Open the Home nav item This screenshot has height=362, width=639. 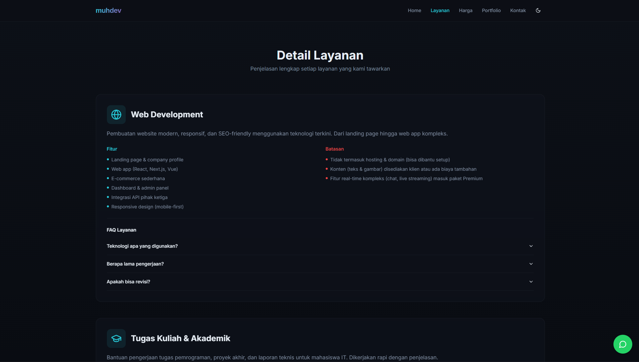tap(414, 10)
